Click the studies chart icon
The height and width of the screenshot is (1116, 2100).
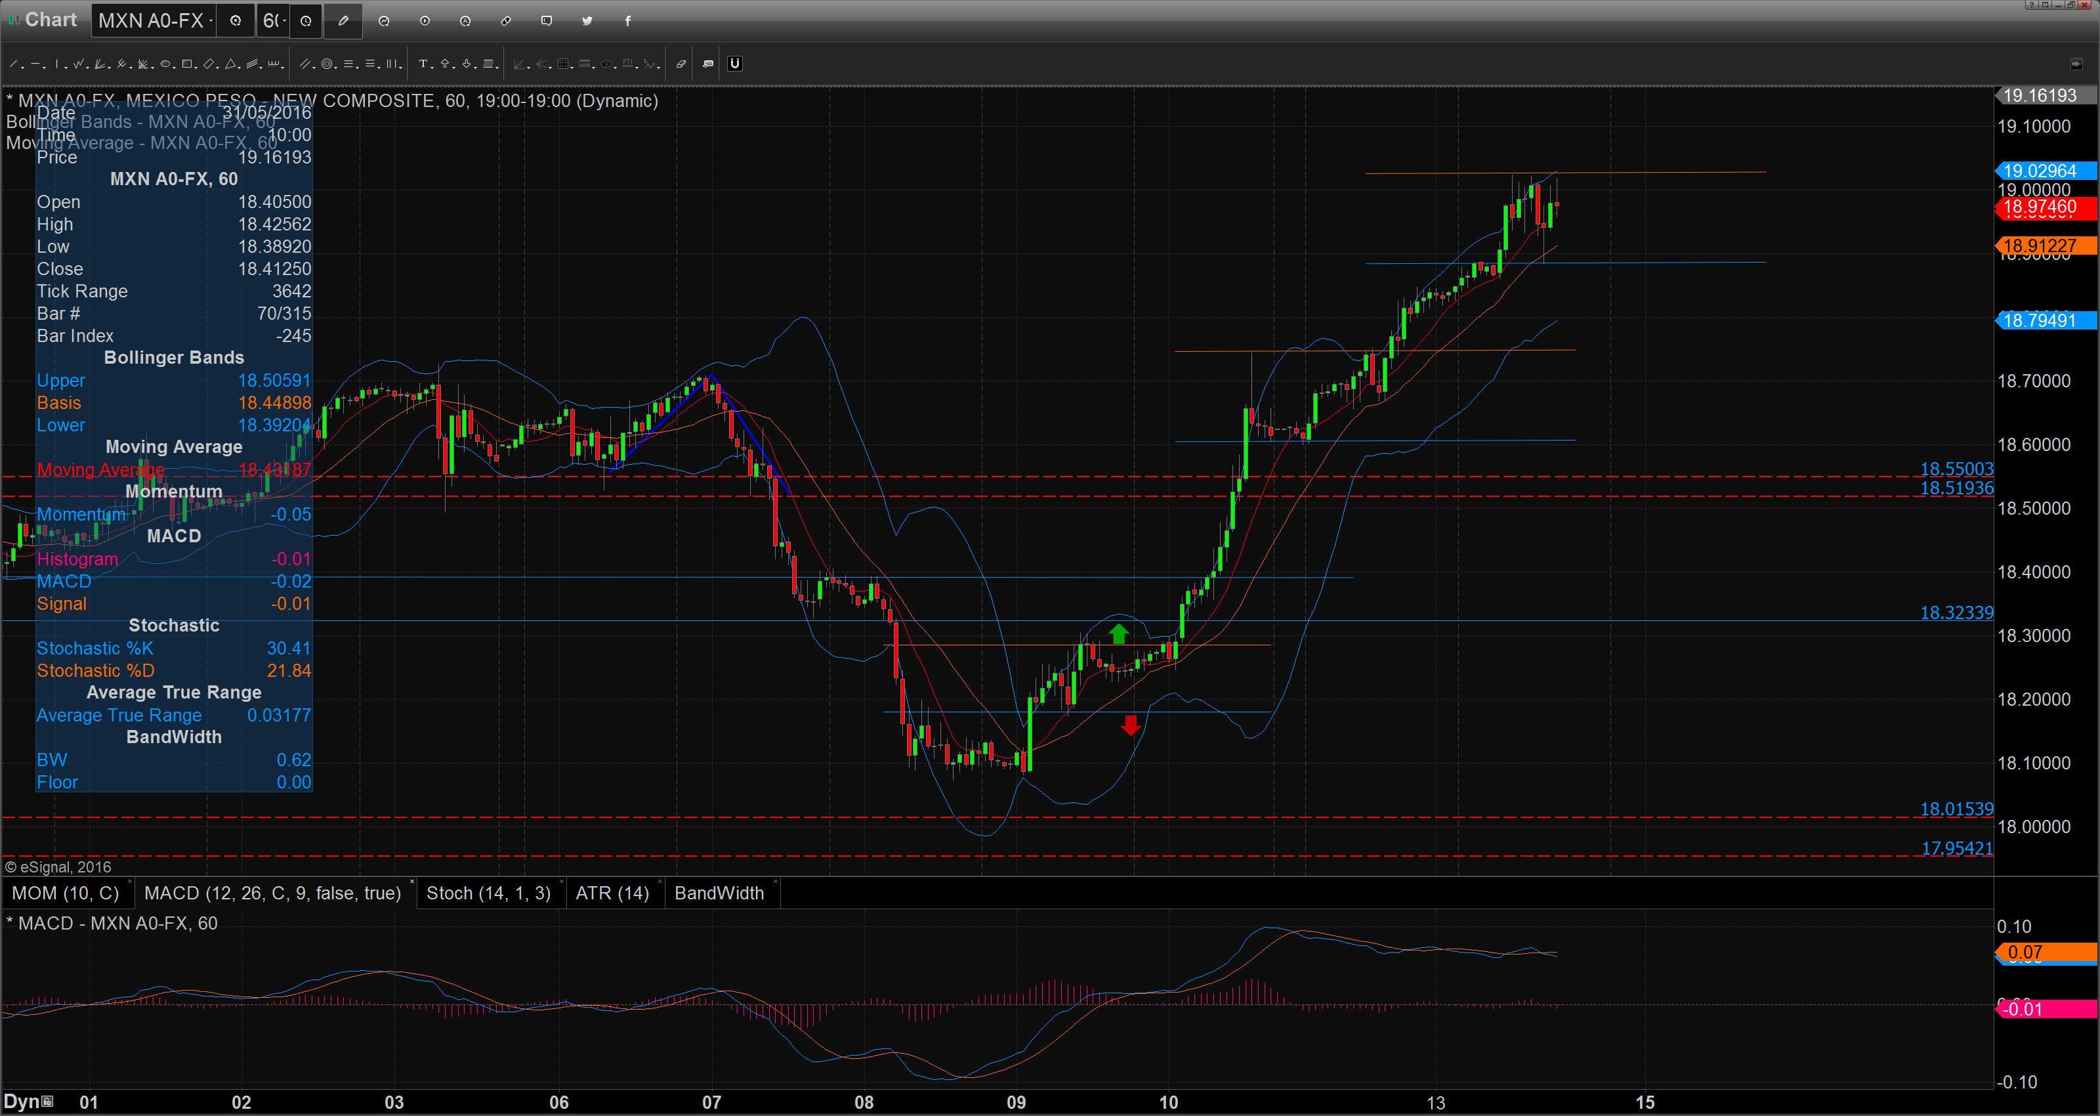(x=384, y=21)
